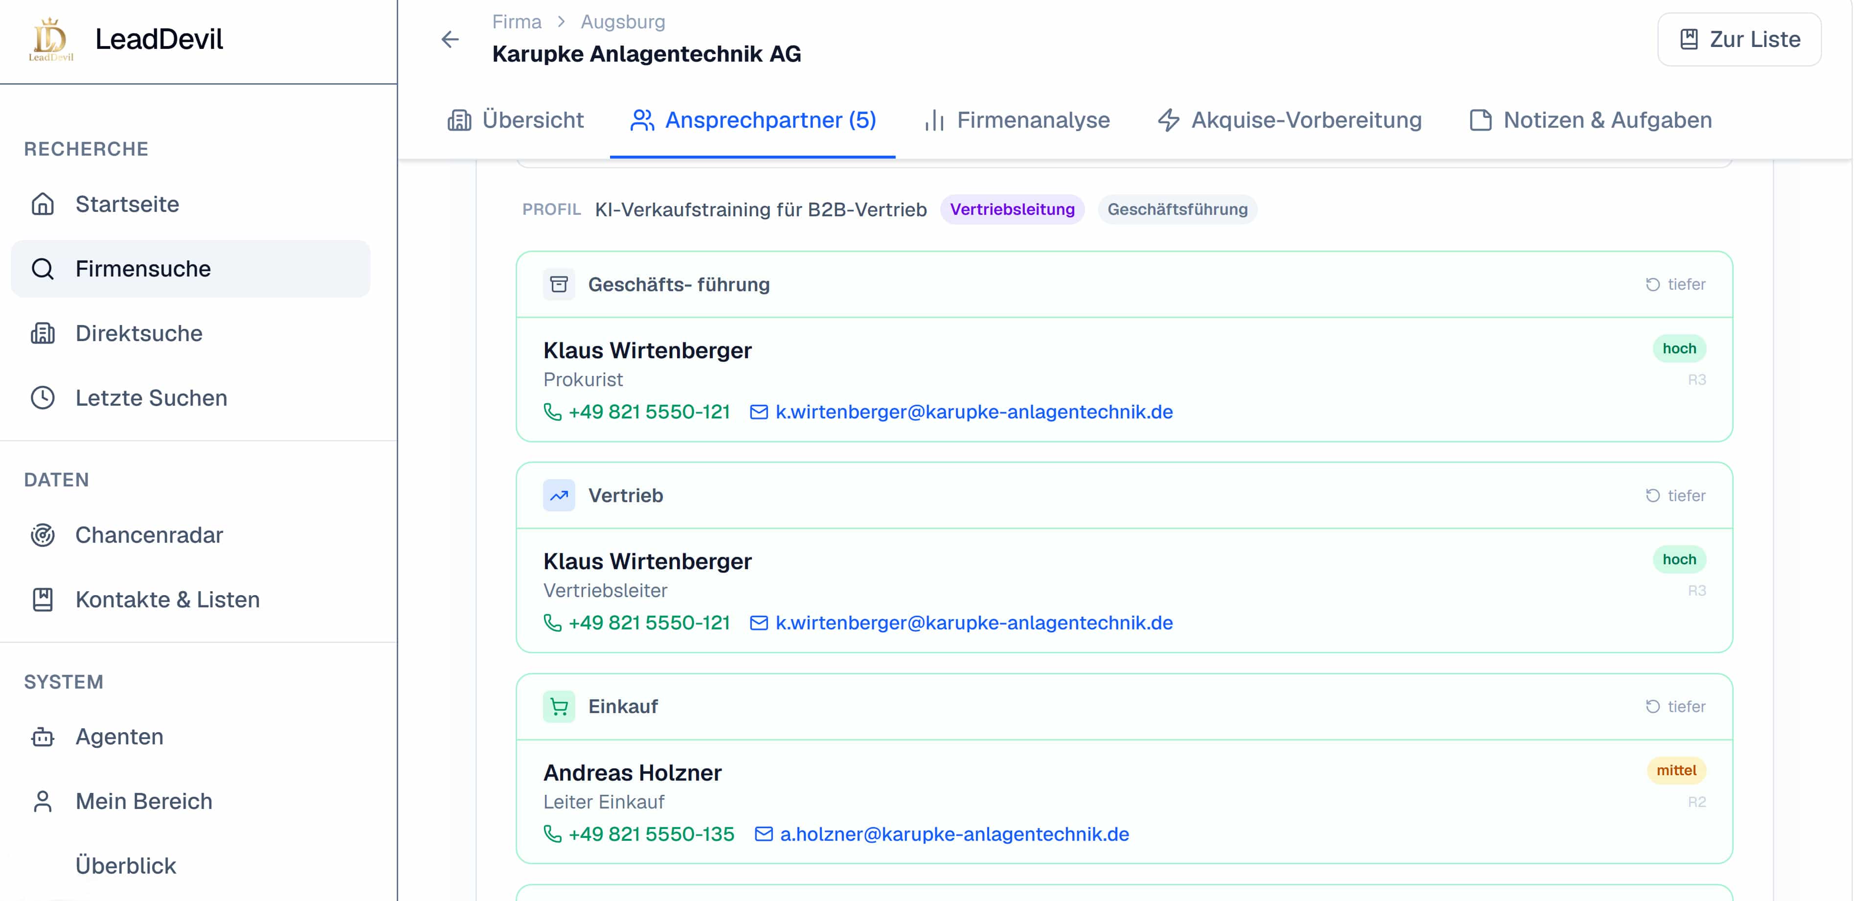1854x901 pixels.
Task: Click the back arrow icon
Action: pyautogui.click(x=450, y=39)
